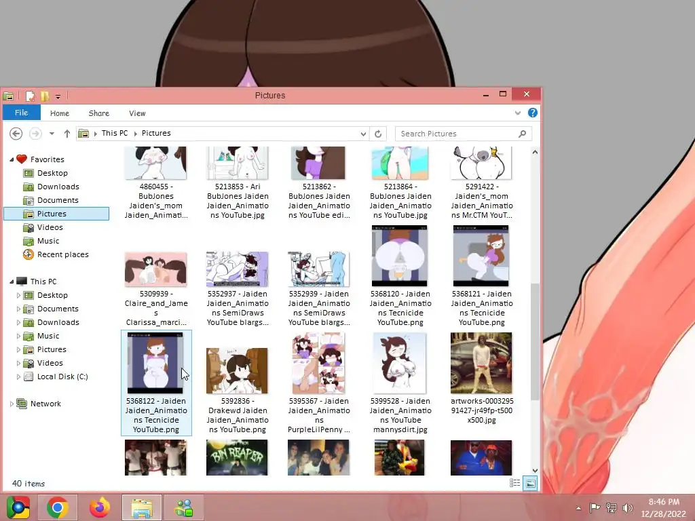Refresh the Pictures folder
The height and width of the screenshot is (521, 695).
click(x=378, y=134)
